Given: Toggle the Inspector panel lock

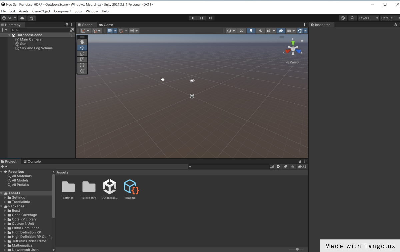Looking at the screenshot, I should (x=396, y=25).
